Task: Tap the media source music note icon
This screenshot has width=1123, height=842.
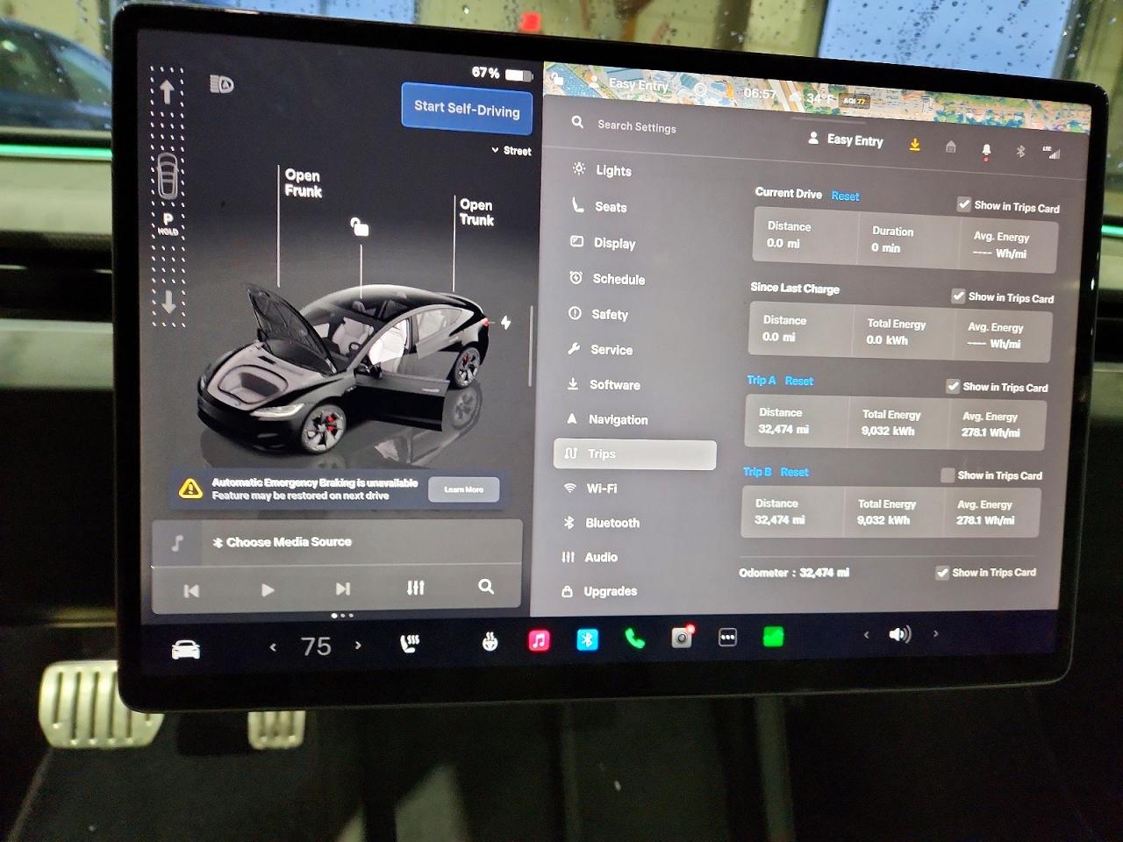Action: click(x=177, y=543)
